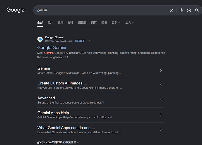The image size is (202, 145).
Task: Click the https://gemini.google.com URL text
Action: (x=59, y=41)
